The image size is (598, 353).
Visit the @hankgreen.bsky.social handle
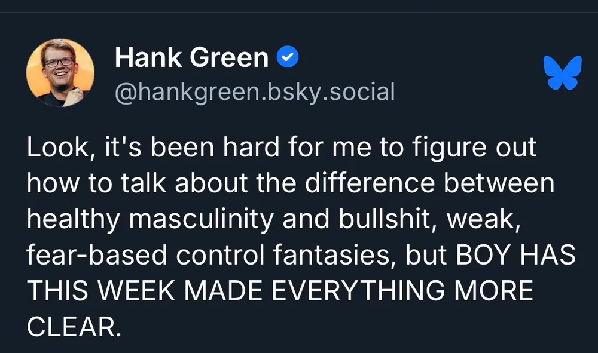(x=254, y=92)
